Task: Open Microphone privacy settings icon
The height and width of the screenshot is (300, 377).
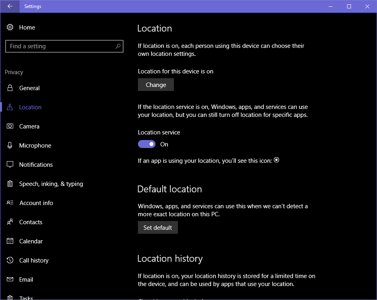Action: [10, 145]
